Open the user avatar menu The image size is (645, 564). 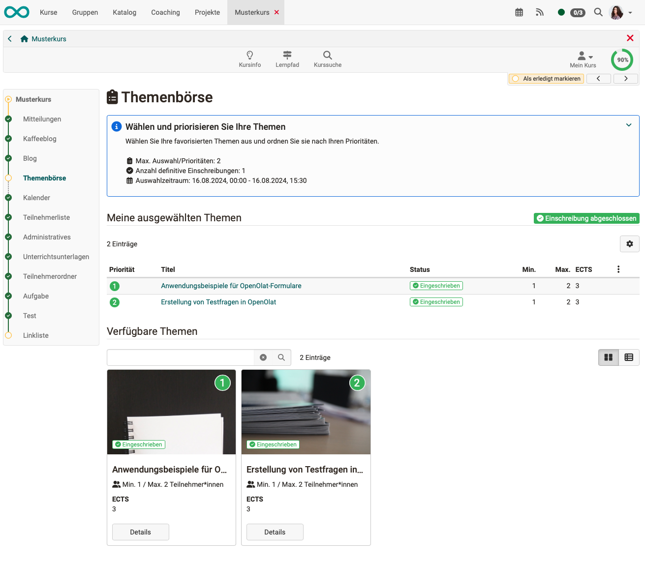coord(620,12)
